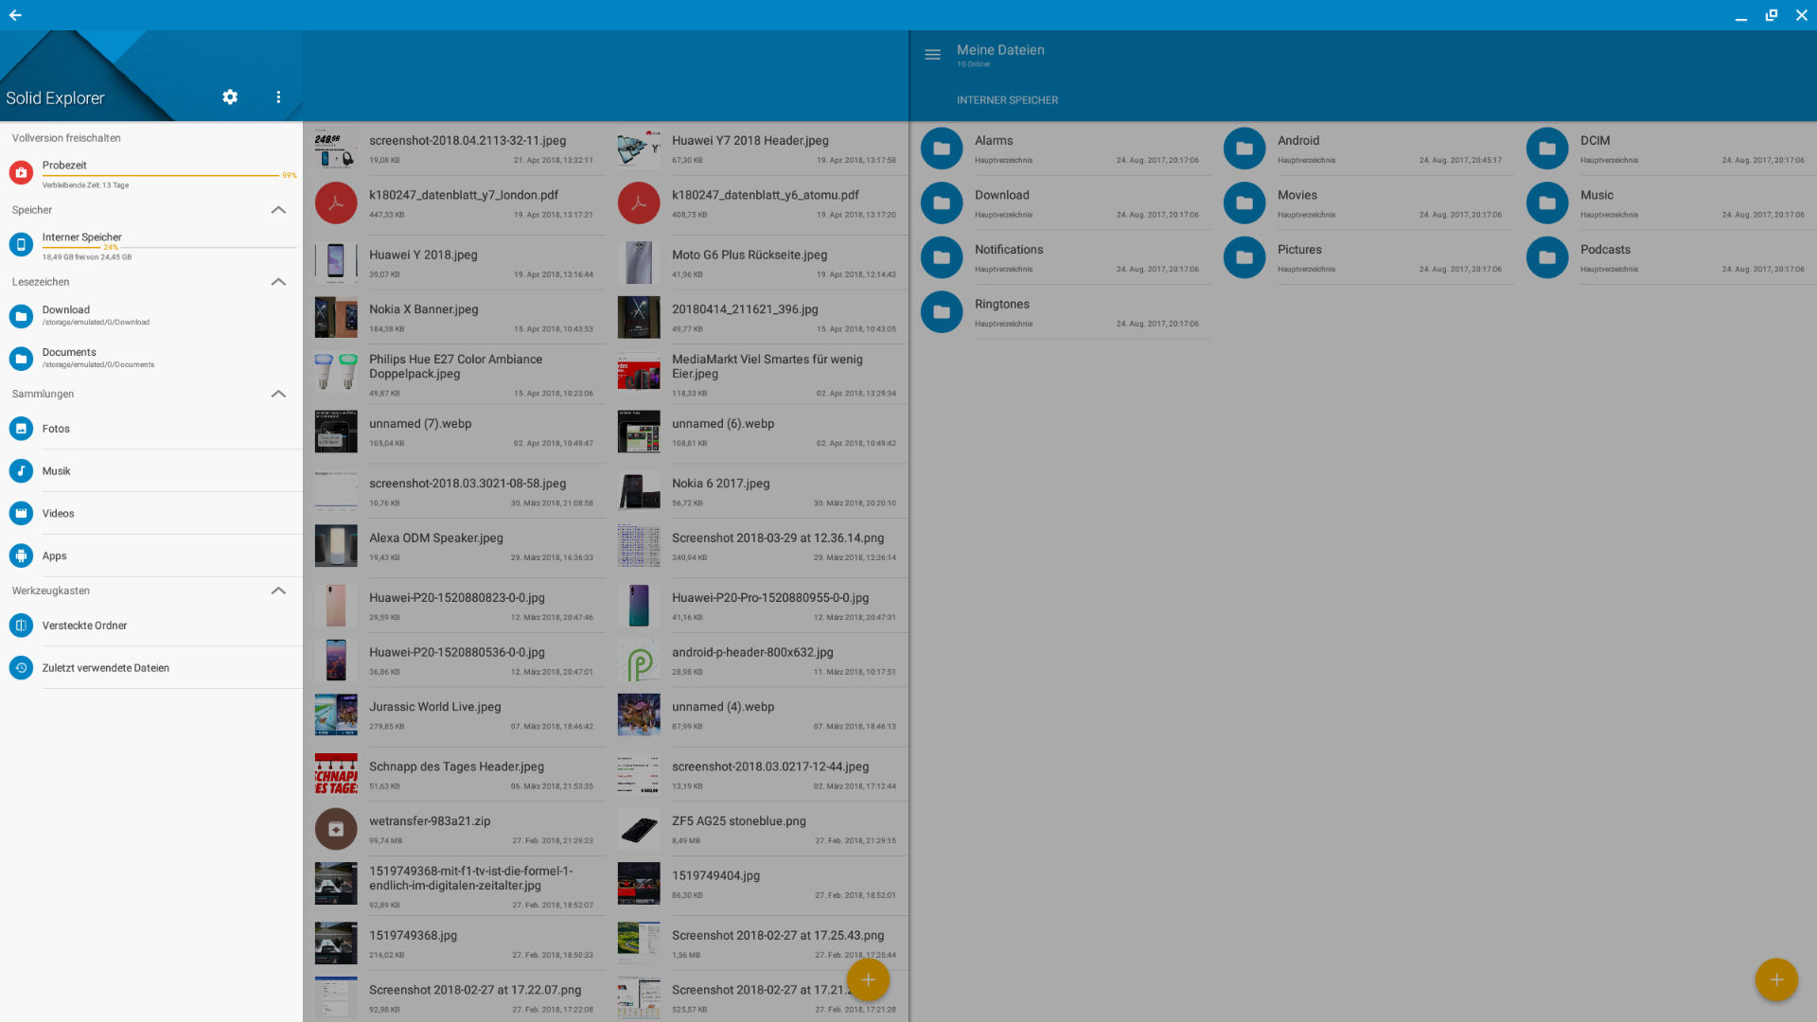Viewport: 1817px width, 1022px height.
Task: Open the Android folder icon
Action: [x=1244, y=149]
